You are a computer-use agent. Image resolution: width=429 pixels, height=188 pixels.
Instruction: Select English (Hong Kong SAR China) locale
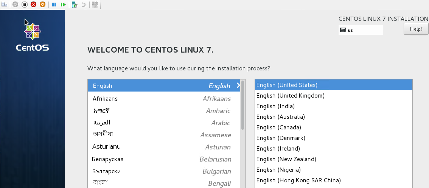click(334, 180)
